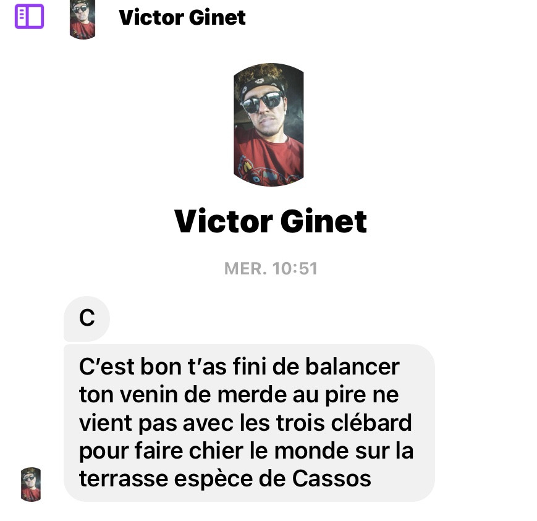537x521 pixels.
Task: Click the word "Cassos" in the message
Action: [x=331, y=478]
